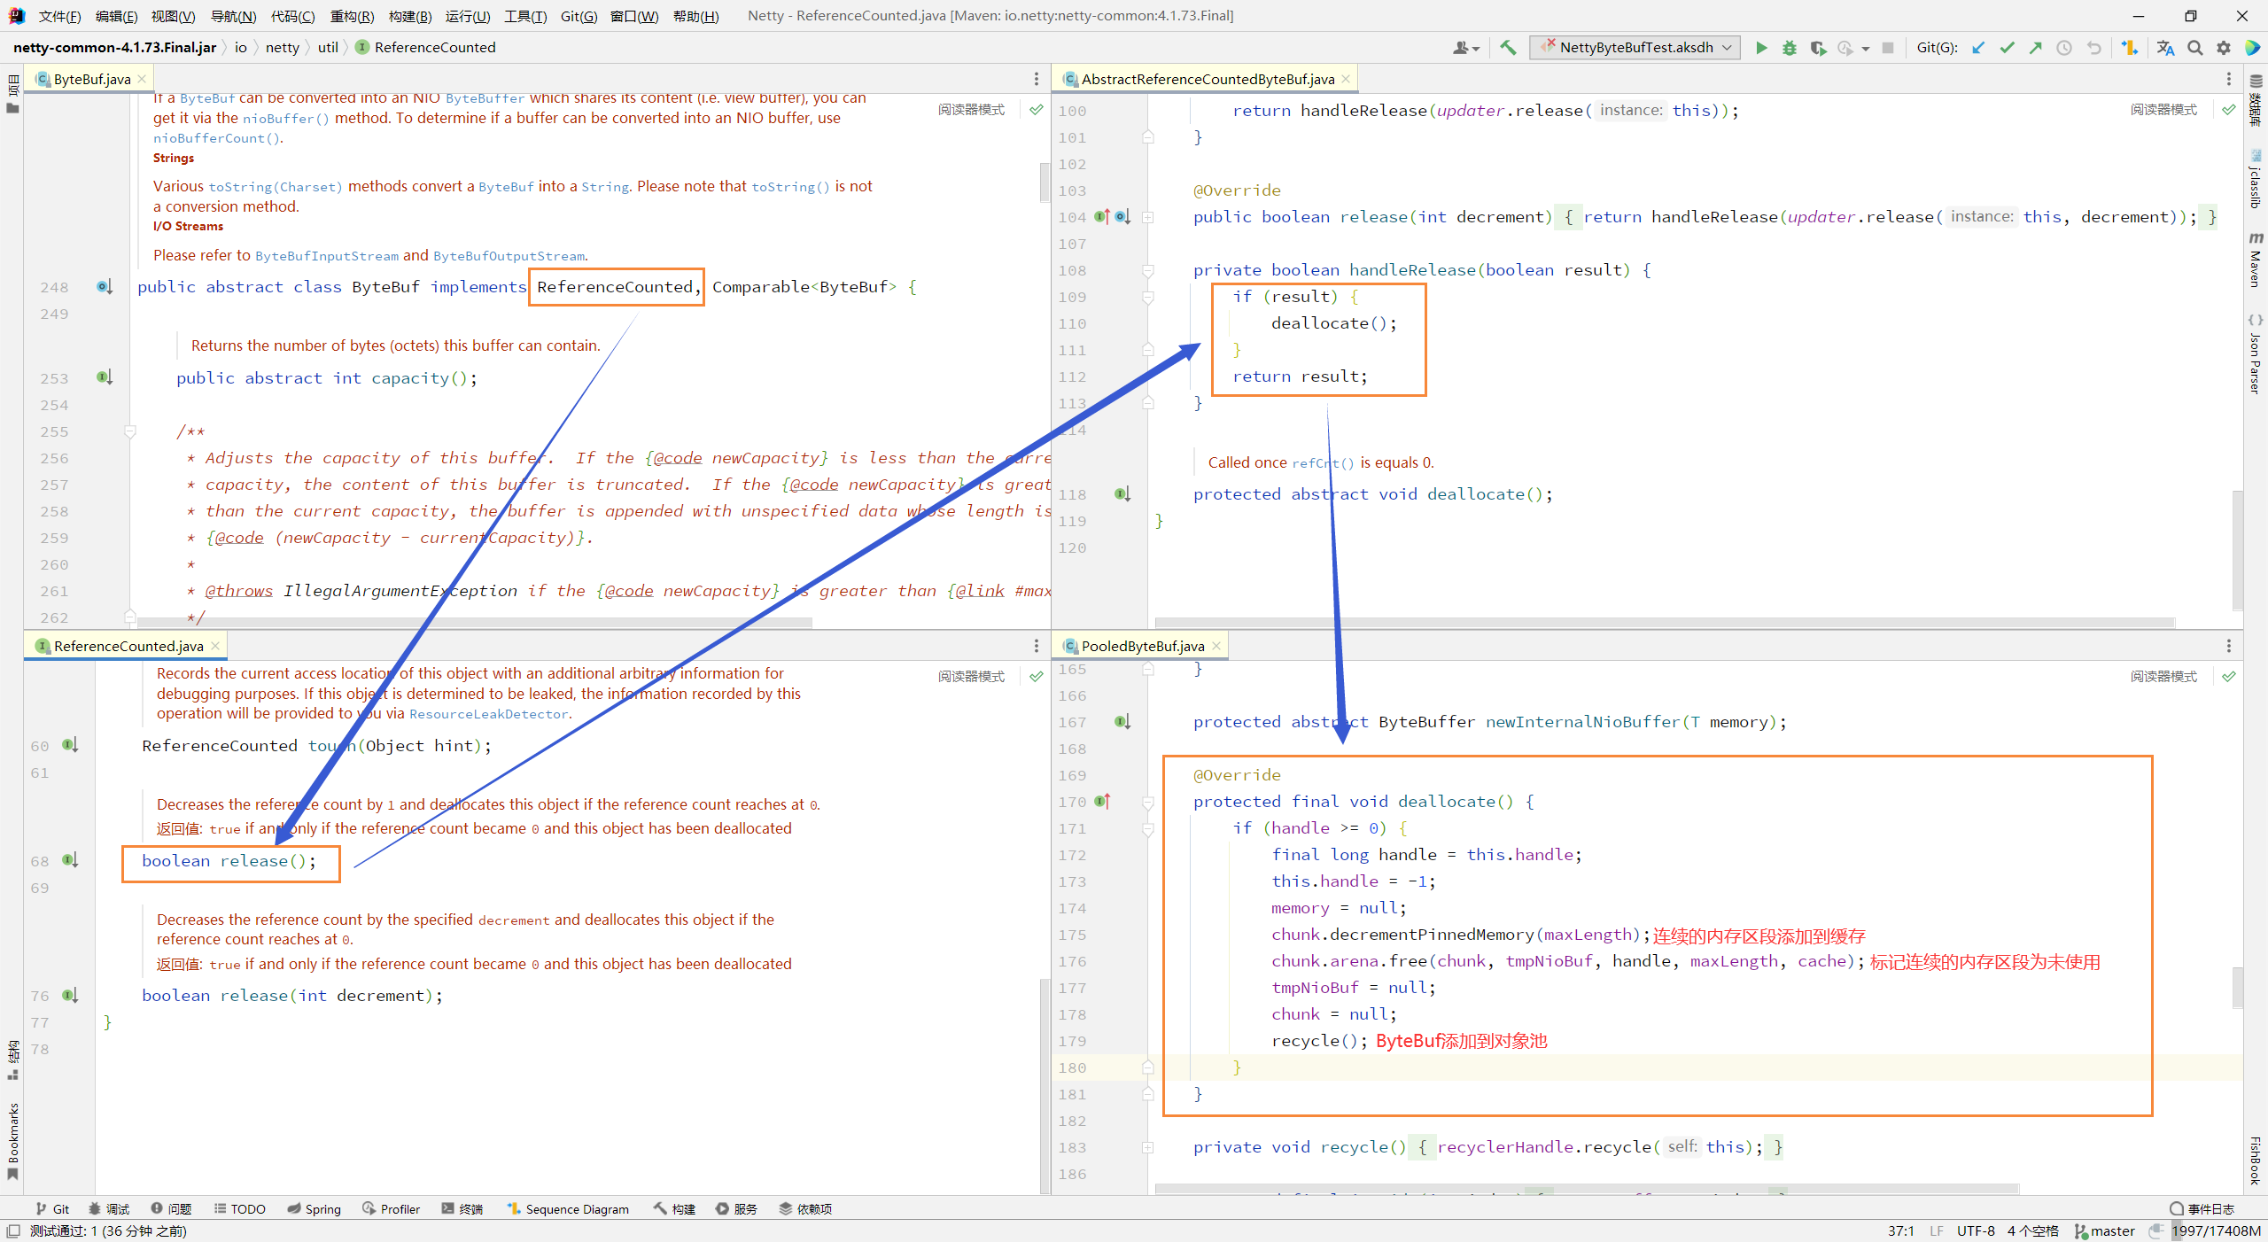Click inspection checkmark in ByteBuf.java editor
Image resolution: width=2268 pixels, height=1242 pixels.
coord(1036,110)
